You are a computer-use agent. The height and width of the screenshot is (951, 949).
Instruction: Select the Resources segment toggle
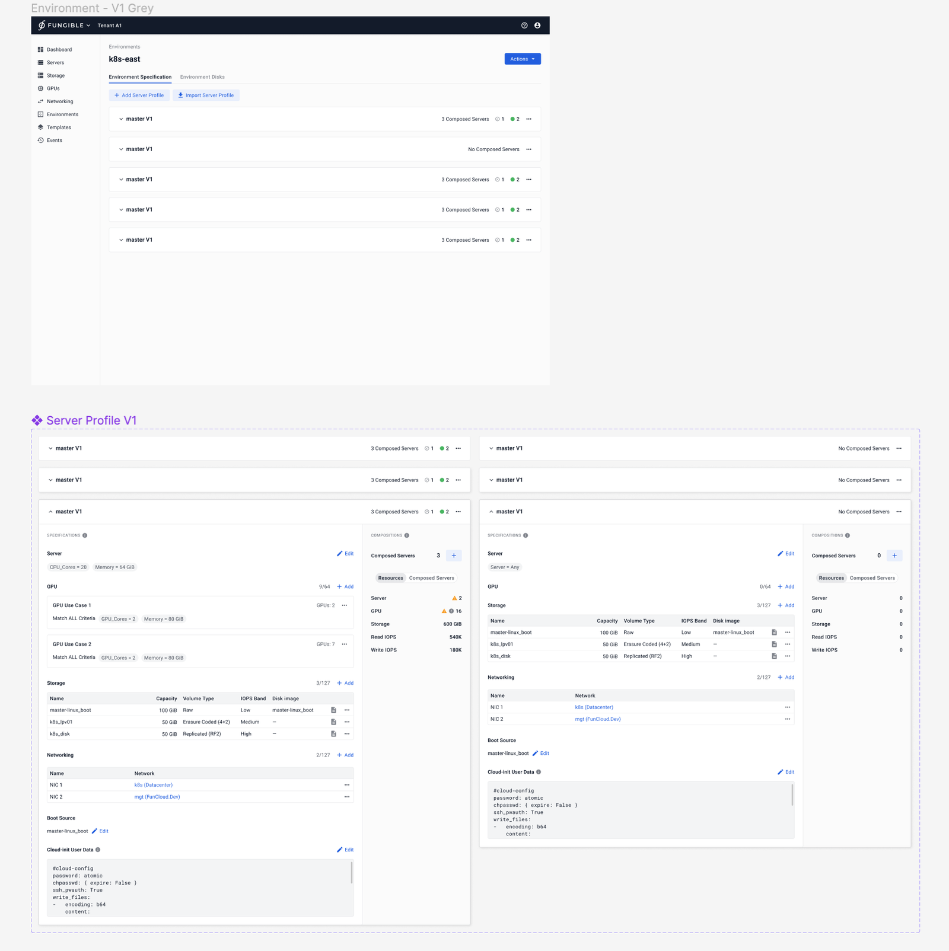point(390,578)
